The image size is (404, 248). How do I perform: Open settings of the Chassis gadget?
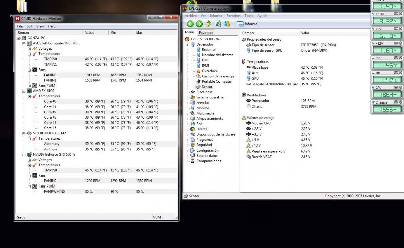coord(396,102)
